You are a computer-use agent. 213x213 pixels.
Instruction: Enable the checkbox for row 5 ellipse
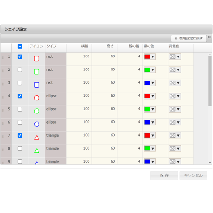coord(20,109)
